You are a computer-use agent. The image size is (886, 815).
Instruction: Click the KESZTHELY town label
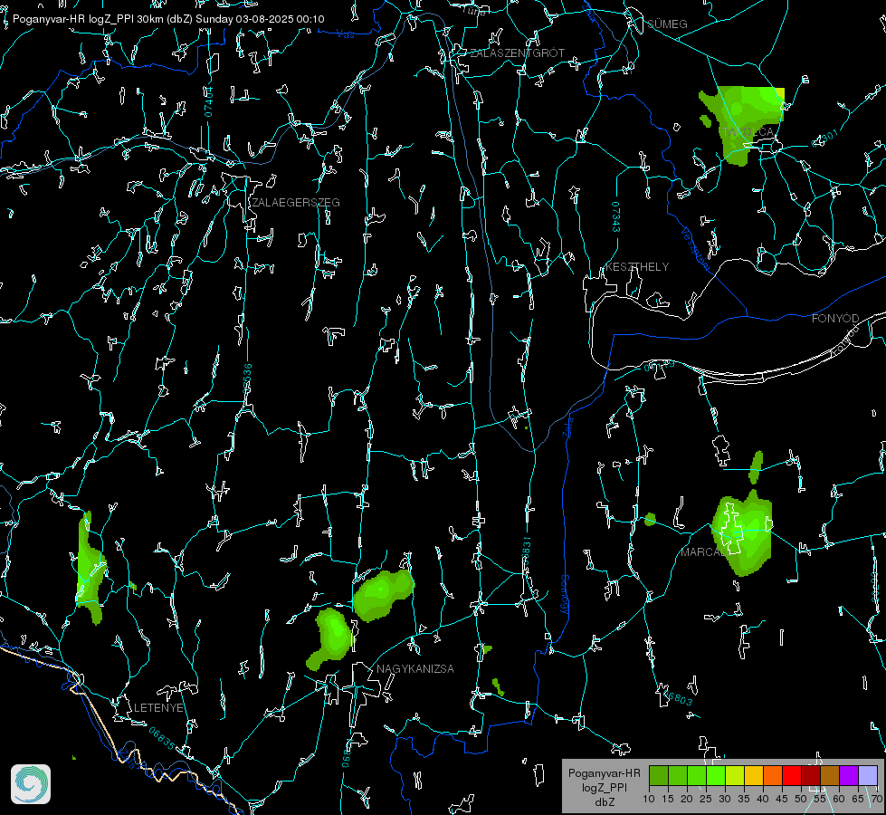(x=637, y=266)
